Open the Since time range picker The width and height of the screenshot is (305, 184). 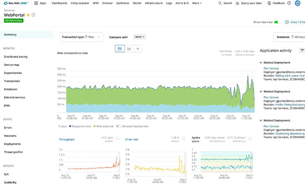(294, 22)
